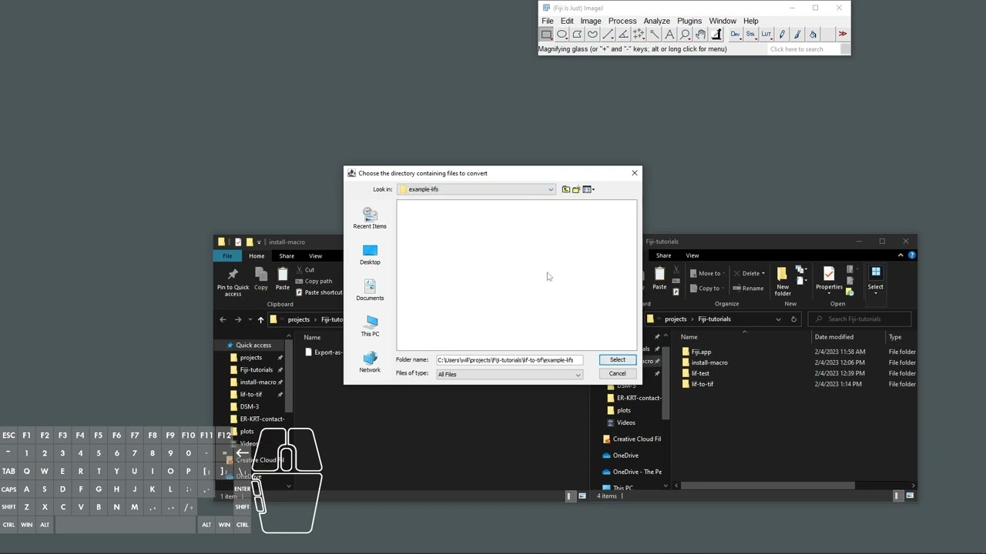Open the Stk stacks menu button
The image size is (986, 554).
click(750, 34)
